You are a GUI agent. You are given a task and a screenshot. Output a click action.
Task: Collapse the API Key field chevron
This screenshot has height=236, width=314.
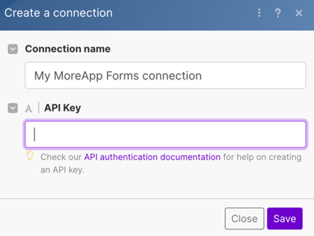pos(13,108)
